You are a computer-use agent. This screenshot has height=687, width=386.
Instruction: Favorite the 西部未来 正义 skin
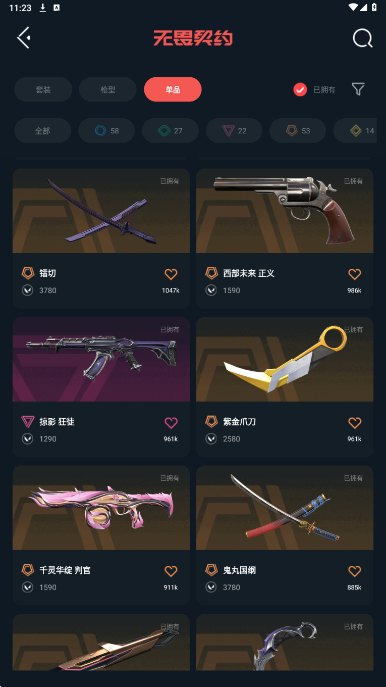pos(355,274)
